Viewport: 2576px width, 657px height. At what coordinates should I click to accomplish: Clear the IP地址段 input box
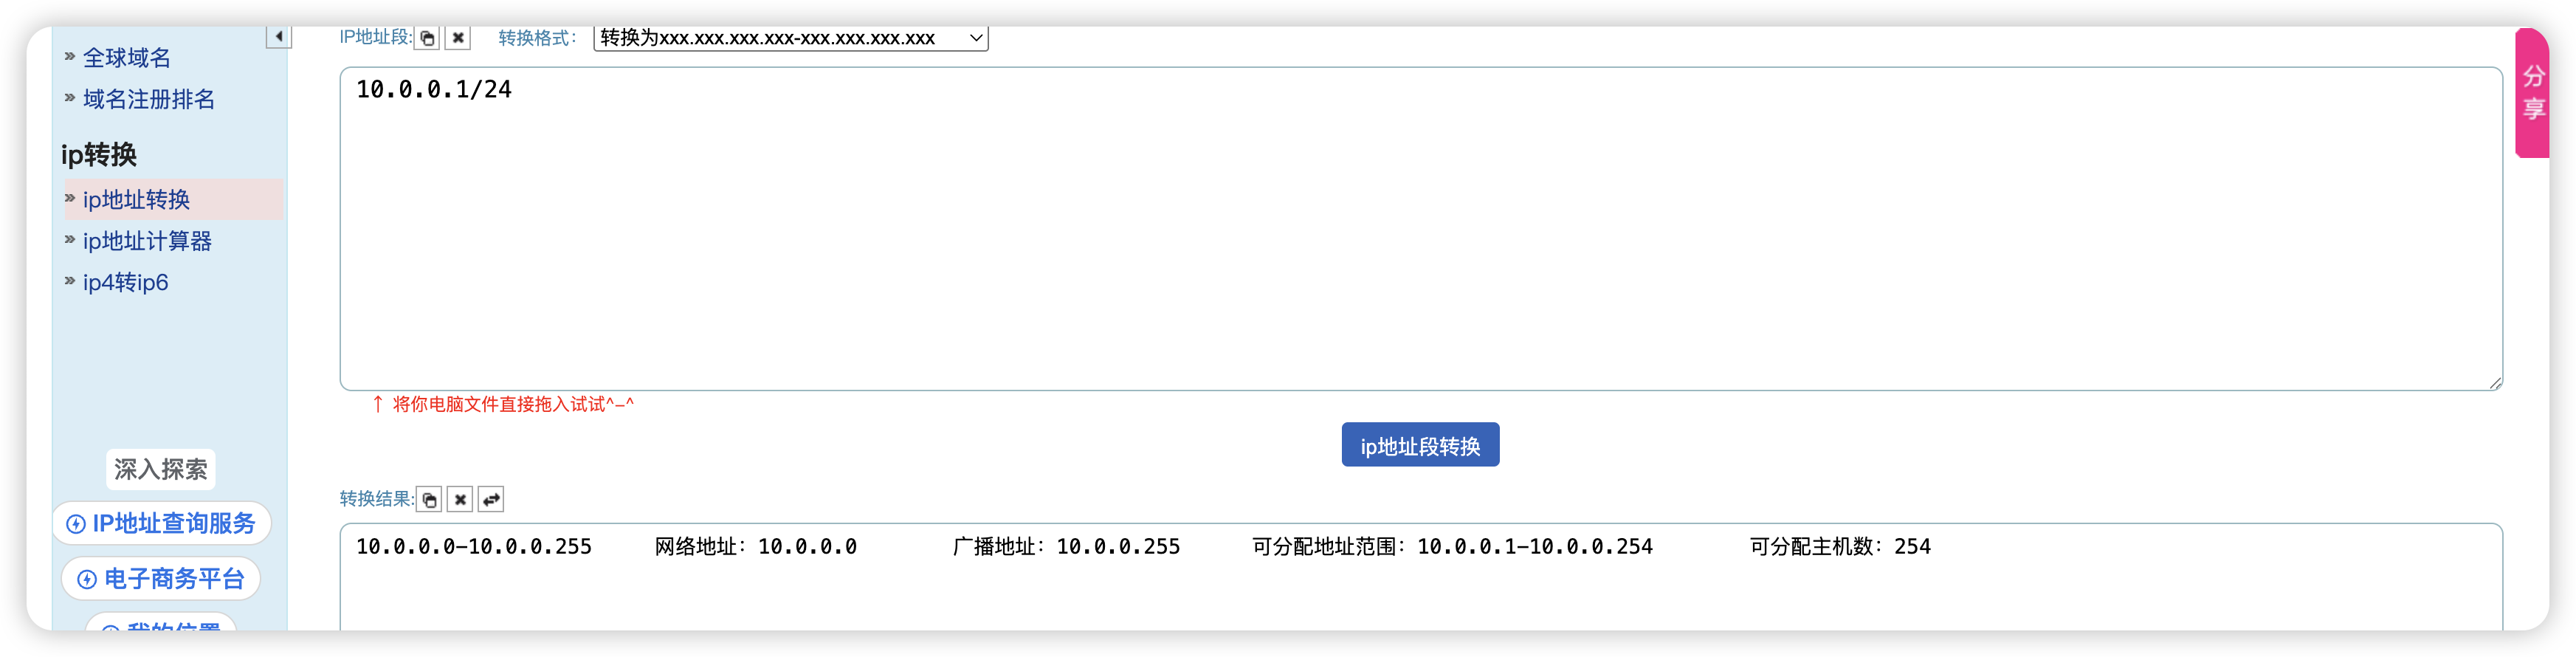point(458,38)
